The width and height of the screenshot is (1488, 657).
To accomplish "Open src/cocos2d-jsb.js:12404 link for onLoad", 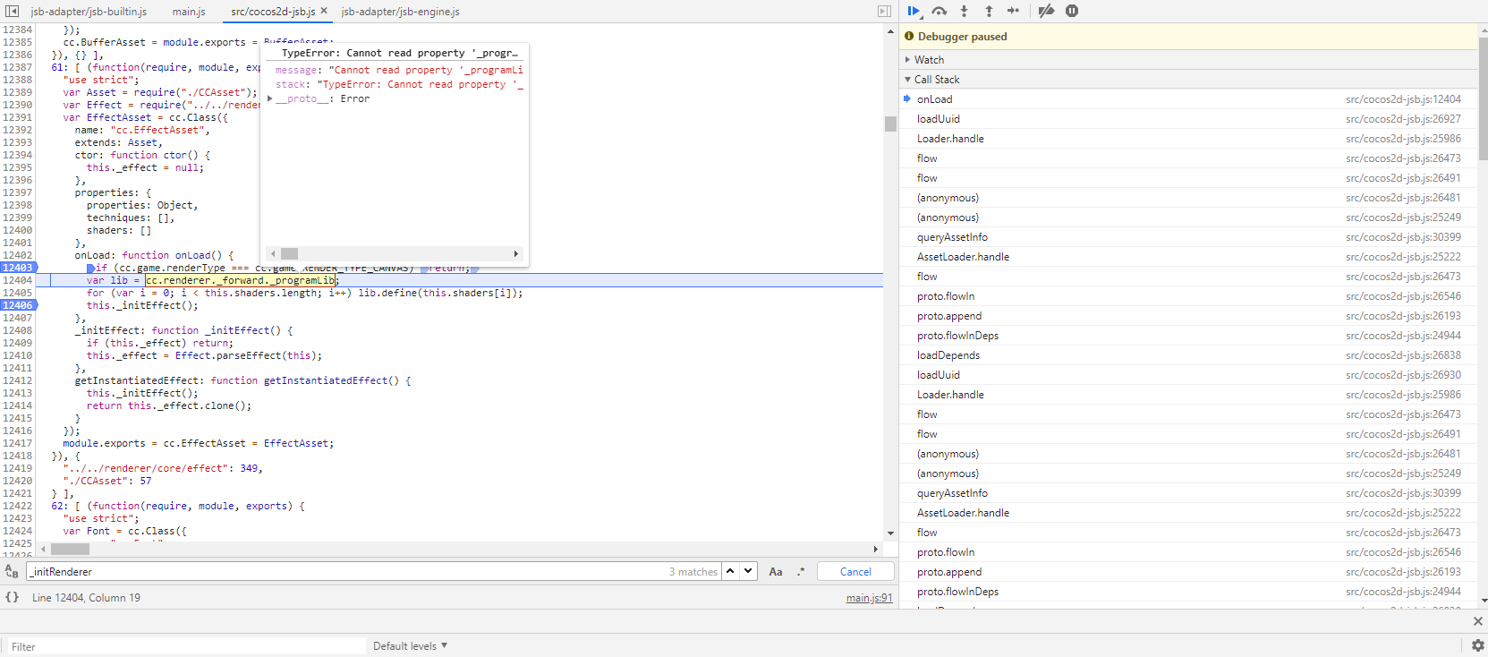I will 1403,99.
